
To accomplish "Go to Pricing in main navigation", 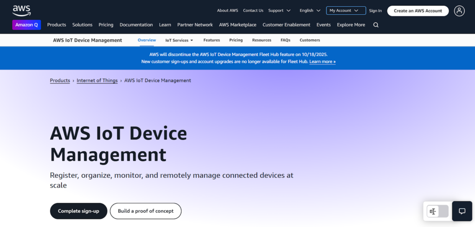I will tap(106, 25).
